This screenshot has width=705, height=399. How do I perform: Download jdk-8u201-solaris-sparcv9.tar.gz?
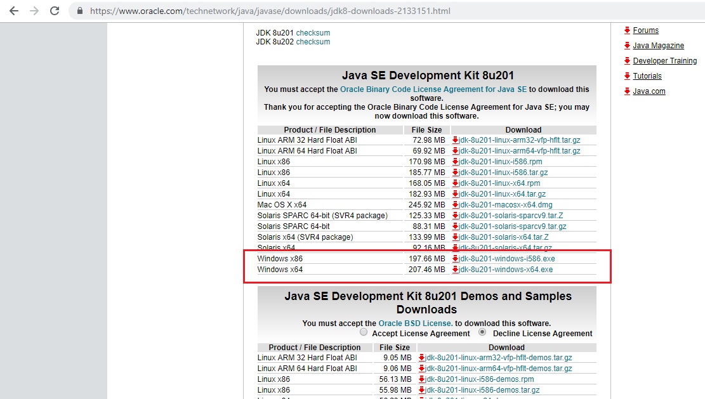pyautogui.click(x=513, y=226)
